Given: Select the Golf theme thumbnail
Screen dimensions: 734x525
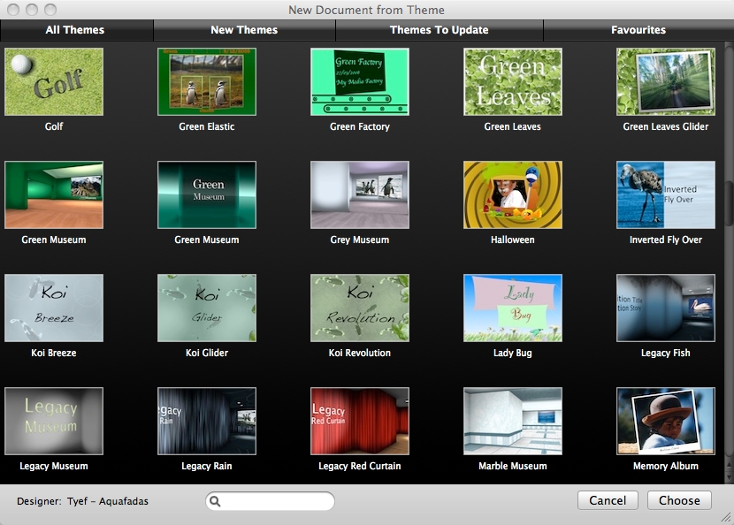Looking at the screenshot, I should coord(54,82).
